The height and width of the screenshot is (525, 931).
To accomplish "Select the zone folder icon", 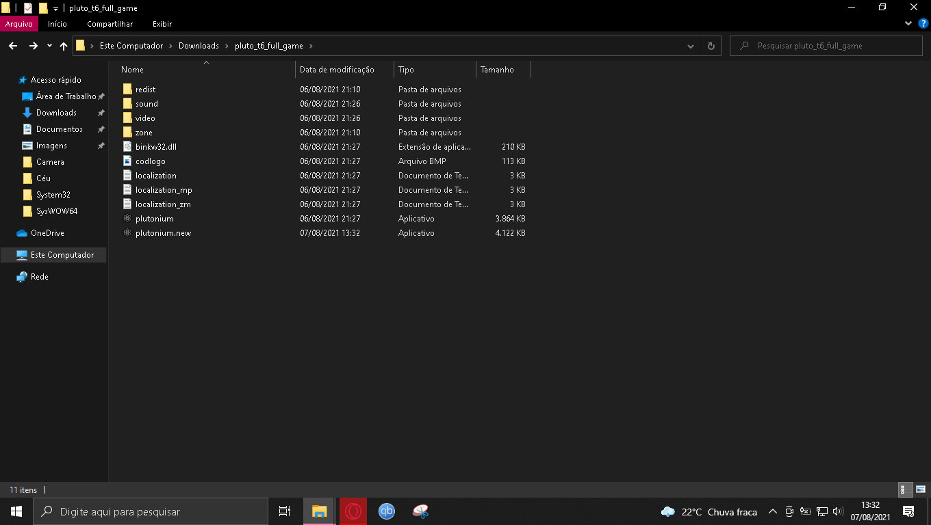I will 127,133.
